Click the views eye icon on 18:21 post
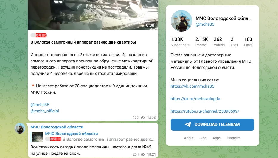Viewport: 278px width, 158px height. (x=143, y=154)
